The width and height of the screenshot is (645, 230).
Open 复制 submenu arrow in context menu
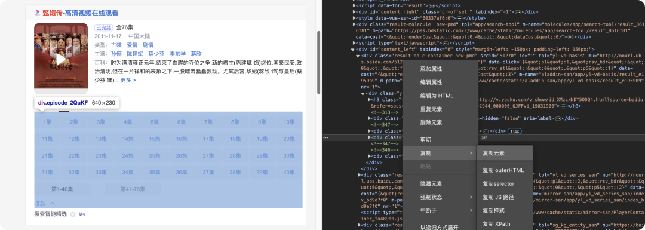click(x=471, y=154)
